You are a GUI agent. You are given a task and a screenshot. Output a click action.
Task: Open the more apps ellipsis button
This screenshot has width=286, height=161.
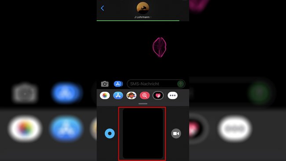tap(172, 95)
